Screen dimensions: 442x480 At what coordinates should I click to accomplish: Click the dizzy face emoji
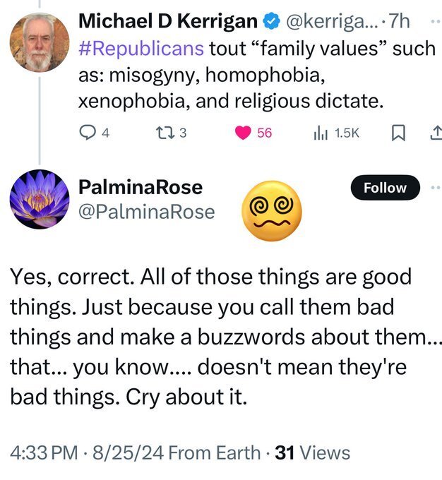(272, 208)
